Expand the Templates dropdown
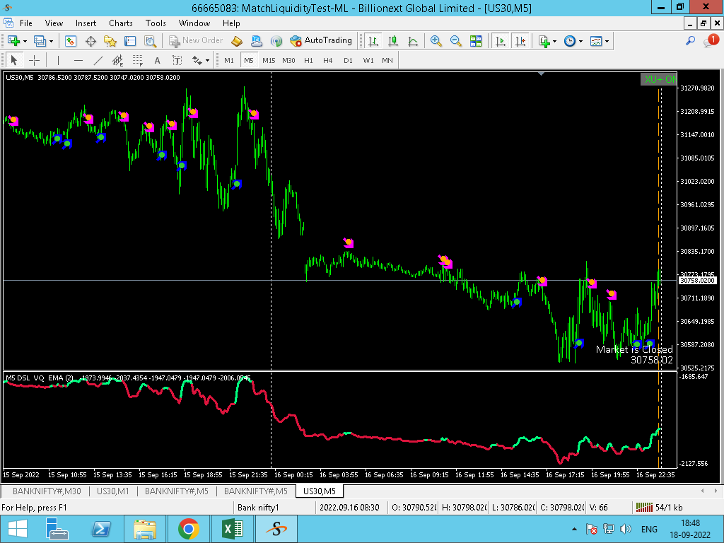Image resolution: width=724 pixels, height=543 pixels. pyautogui.click(x=607, y=41)
